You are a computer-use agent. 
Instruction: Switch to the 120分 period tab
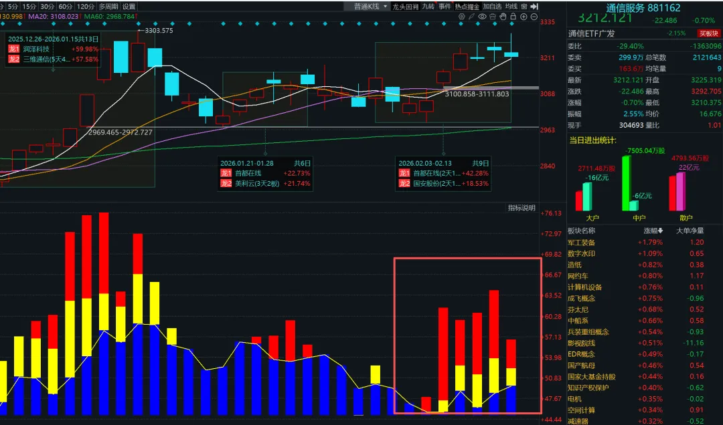85,7
